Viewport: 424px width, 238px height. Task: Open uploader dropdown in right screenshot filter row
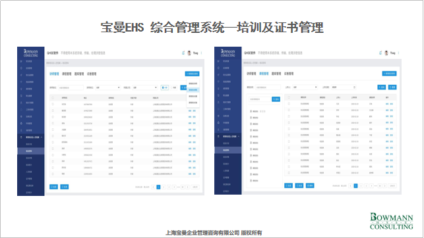(x=305, y=87)
